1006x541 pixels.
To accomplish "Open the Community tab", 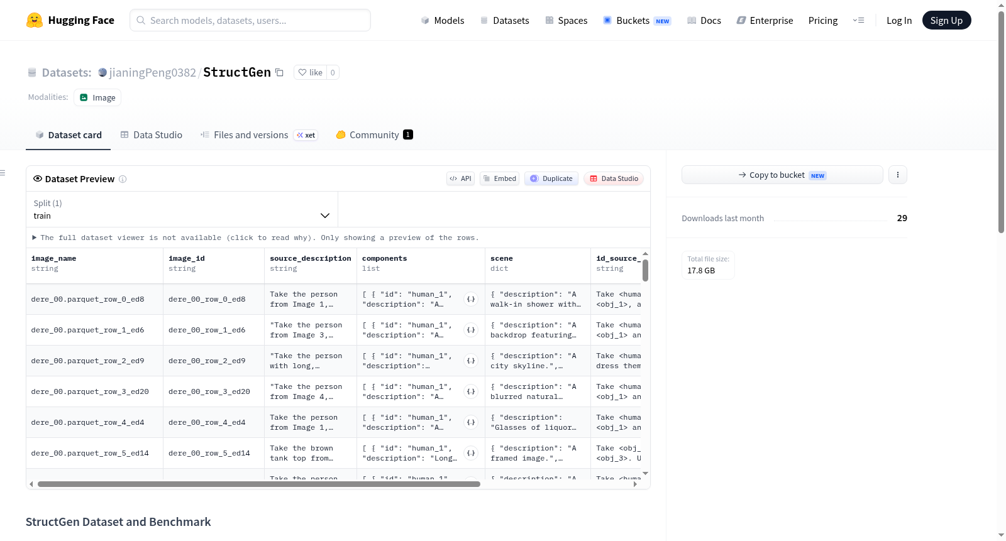I will click(x=374, y=135).
